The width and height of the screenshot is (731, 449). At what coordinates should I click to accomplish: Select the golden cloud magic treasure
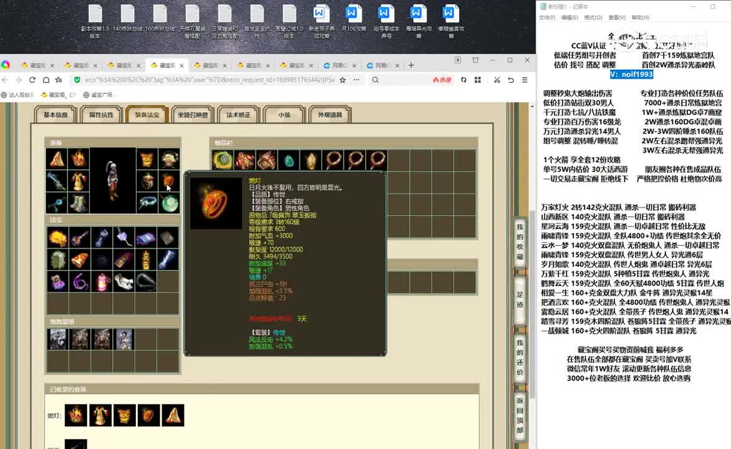coord(57,238)
